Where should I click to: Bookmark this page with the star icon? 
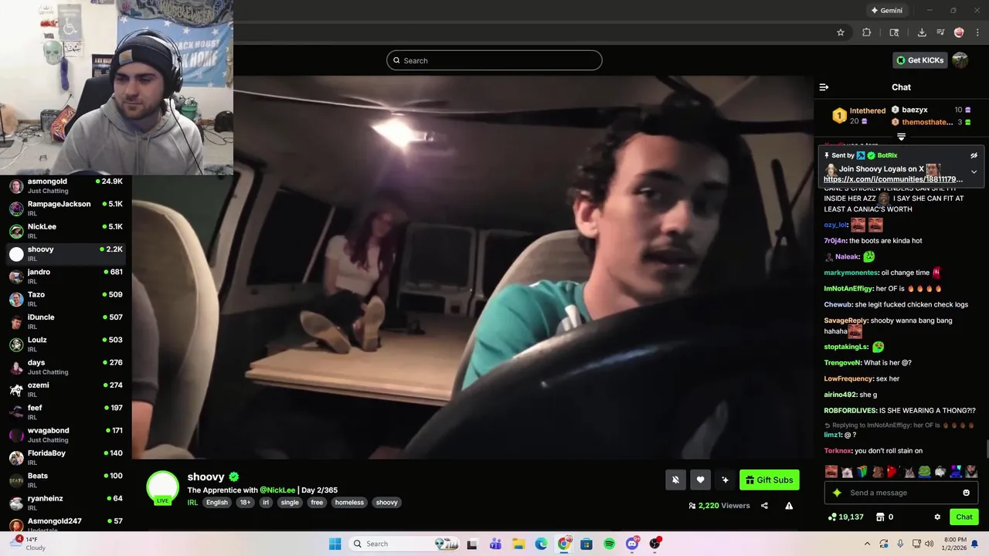click(x=841, y=32)
